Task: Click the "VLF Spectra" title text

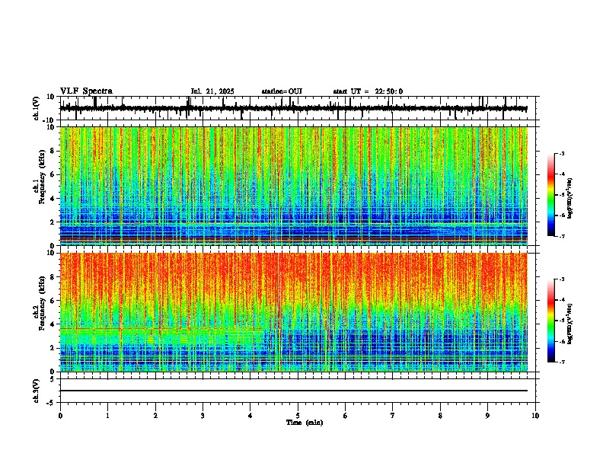Action: click(x=86, y=91)
